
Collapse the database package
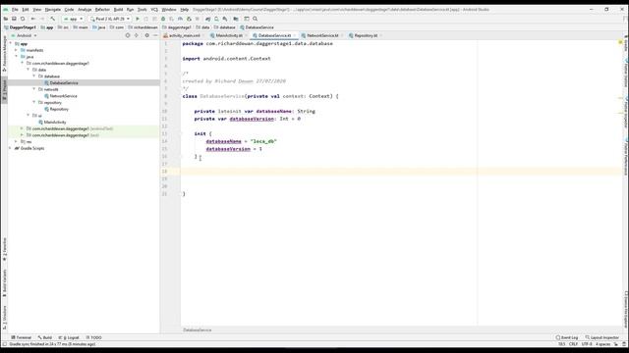[x=34, y=76]
